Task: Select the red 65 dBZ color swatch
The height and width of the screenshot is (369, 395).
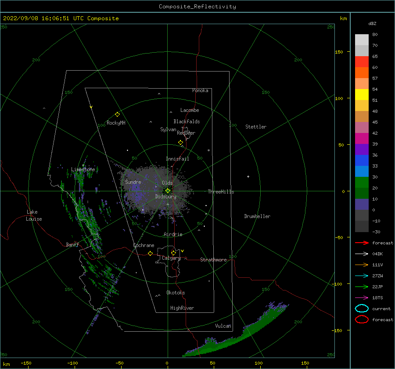Action: pos(362,62)
